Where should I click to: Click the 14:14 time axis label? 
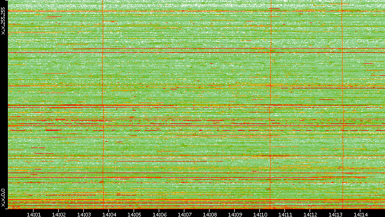pyautogui.click(x=360, y=214)
